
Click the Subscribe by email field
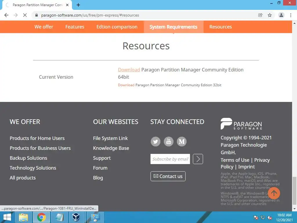[x=170, y=159]
